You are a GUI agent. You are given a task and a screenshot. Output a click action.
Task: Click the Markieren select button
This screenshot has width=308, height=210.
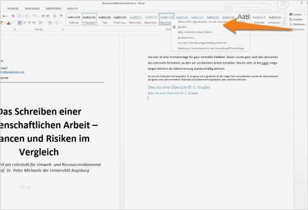(x=297, y=24)
